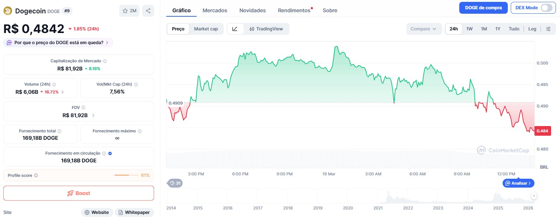Viewport: 560px width, 218px height.
Task: Click info icon beside Capitalização de Mercado
Action: (105, 61)
